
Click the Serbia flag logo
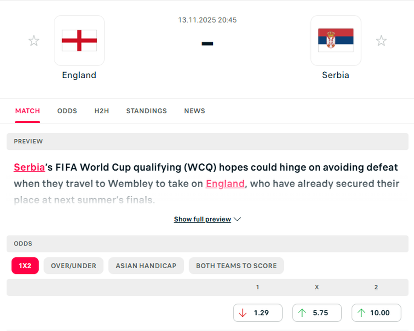tap(336, 41)
